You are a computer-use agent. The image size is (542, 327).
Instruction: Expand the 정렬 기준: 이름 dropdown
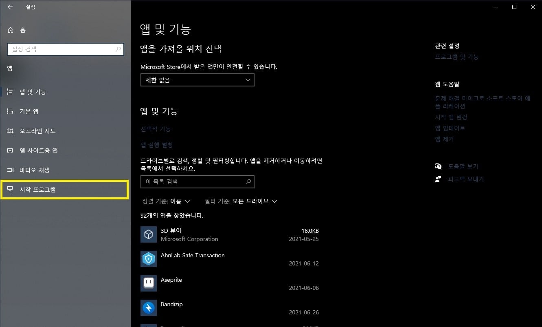[168, 201]
